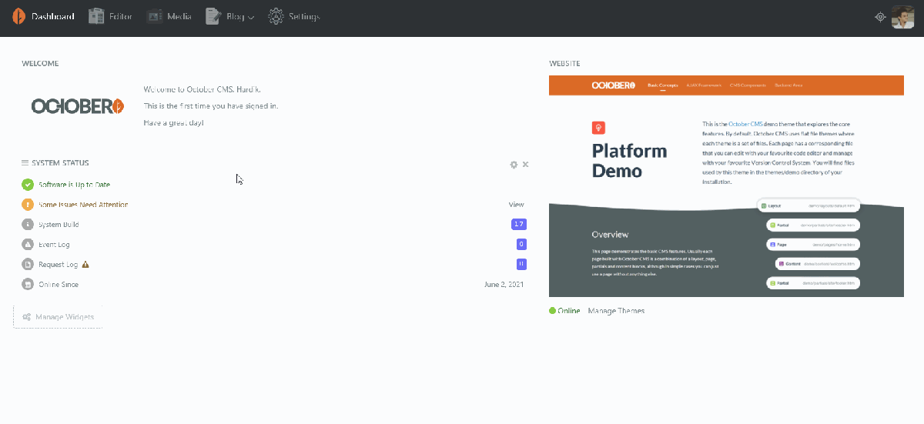This screenshot has width=924, height=424.
Task: Click the System Build info icon
Action: click(28, 225)
